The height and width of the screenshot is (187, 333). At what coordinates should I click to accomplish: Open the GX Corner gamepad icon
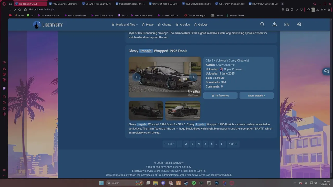[10, 4]
